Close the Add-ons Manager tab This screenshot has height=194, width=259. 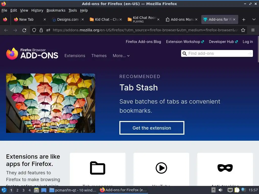[x=196, y=19]
